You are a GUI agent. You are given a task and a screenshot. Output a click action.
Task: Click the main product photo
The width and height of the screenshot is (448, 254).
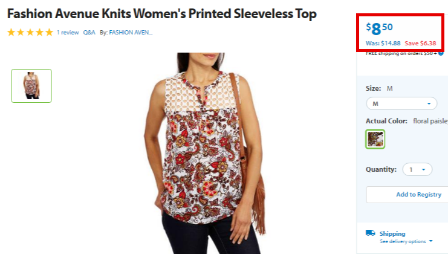pyautogui.click(x=204, y=153)
